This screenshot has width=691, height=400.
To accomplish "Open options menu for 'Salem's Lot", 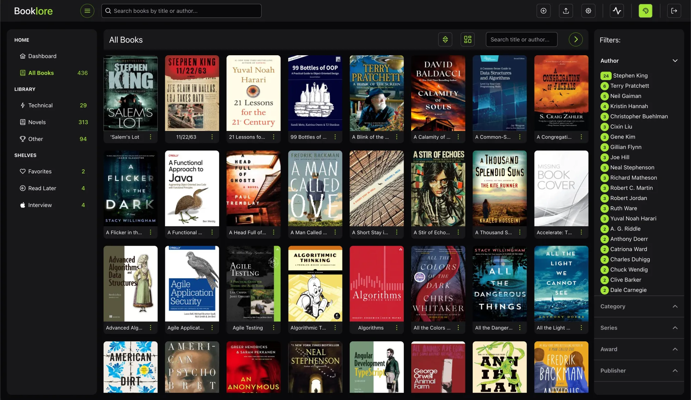I will (150, 137).
